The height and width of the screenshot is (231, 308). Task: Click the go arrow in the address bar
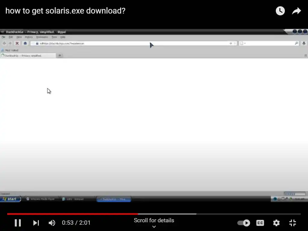click(x=231, y=43)
